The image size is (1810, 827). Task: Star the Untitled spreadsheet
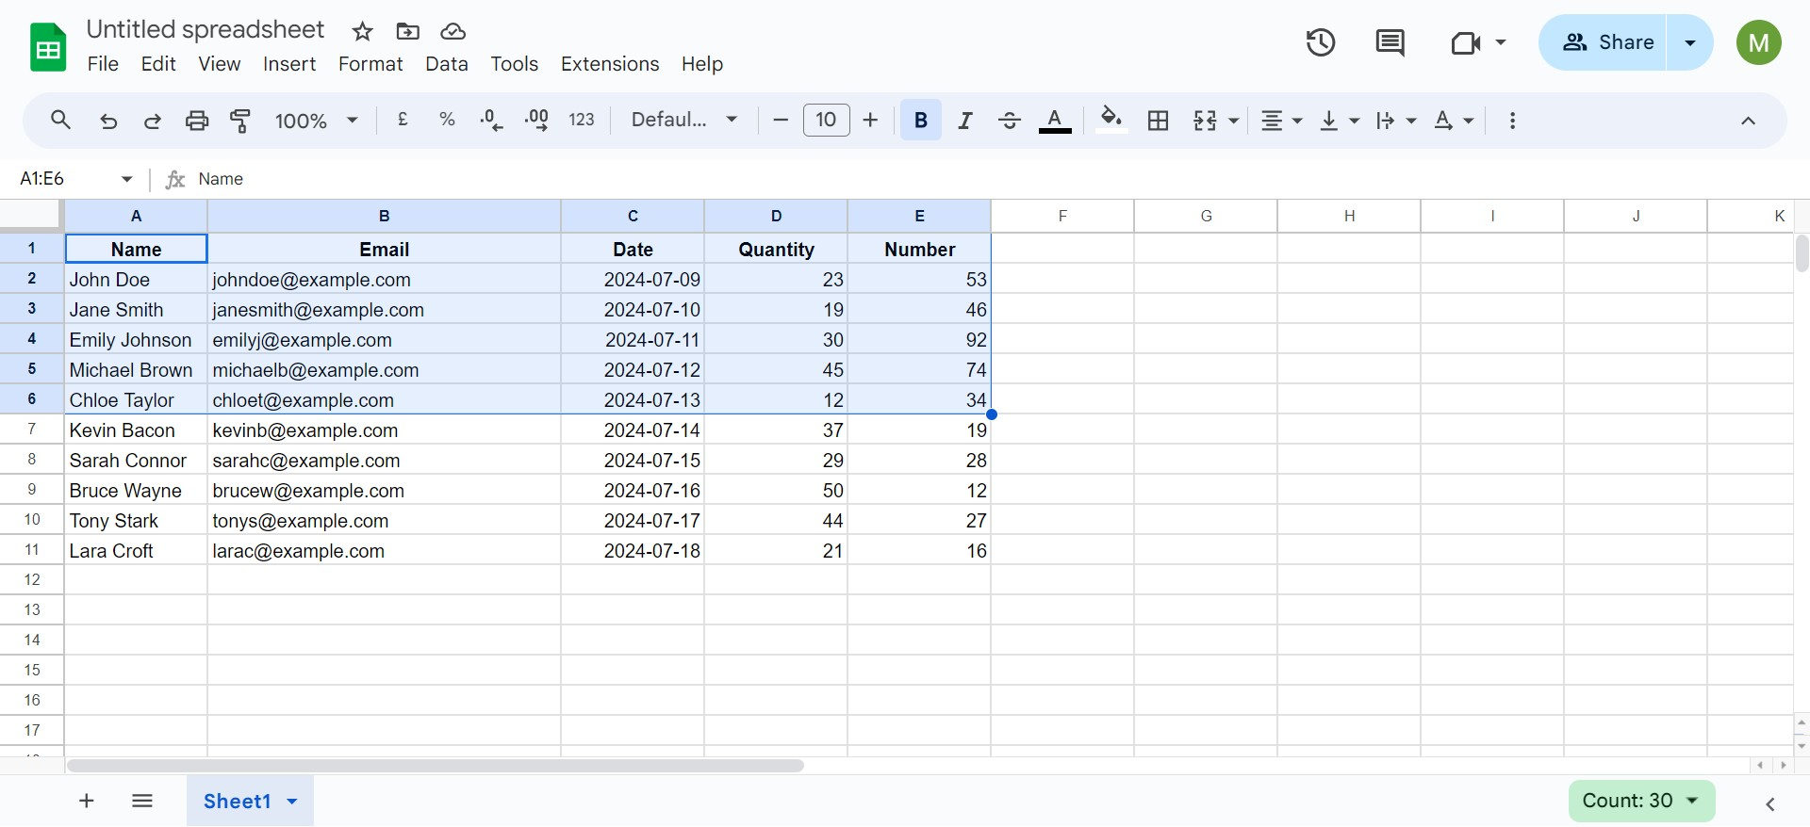pyautogui.click(x=362, y=32)
